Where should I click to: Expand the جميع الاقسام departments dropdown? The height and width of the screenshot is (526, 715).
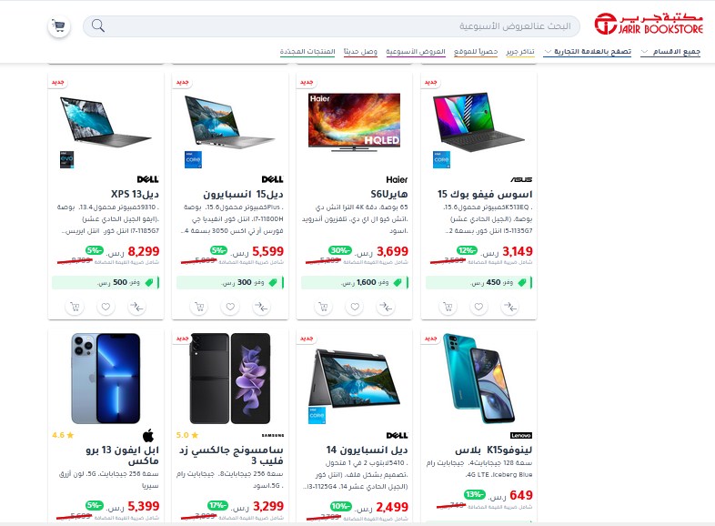pos(670,52)
